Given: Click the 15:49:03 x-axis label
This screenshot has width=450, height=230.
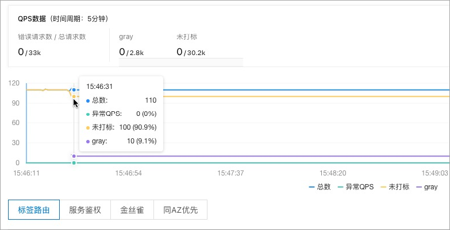Looking at the screenshot, I should pos(435,173).
